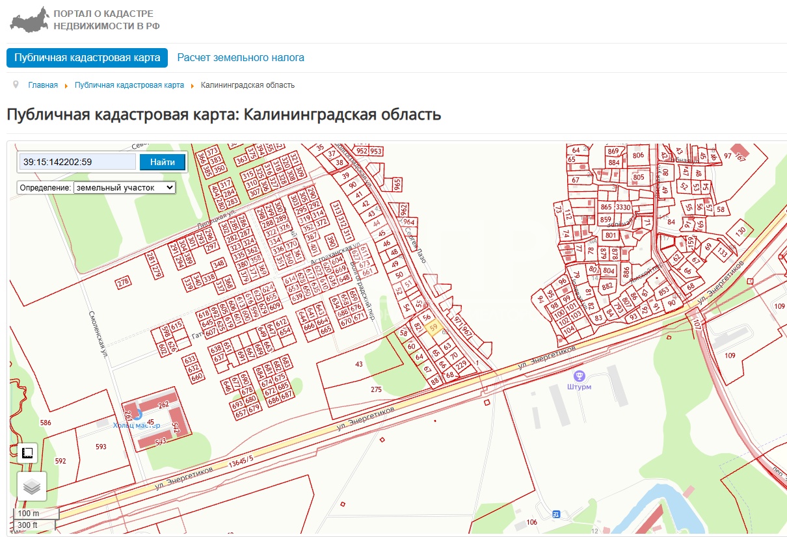
Task: Click the location pin in breadcrumbs
Action: (x=16, y=85)
